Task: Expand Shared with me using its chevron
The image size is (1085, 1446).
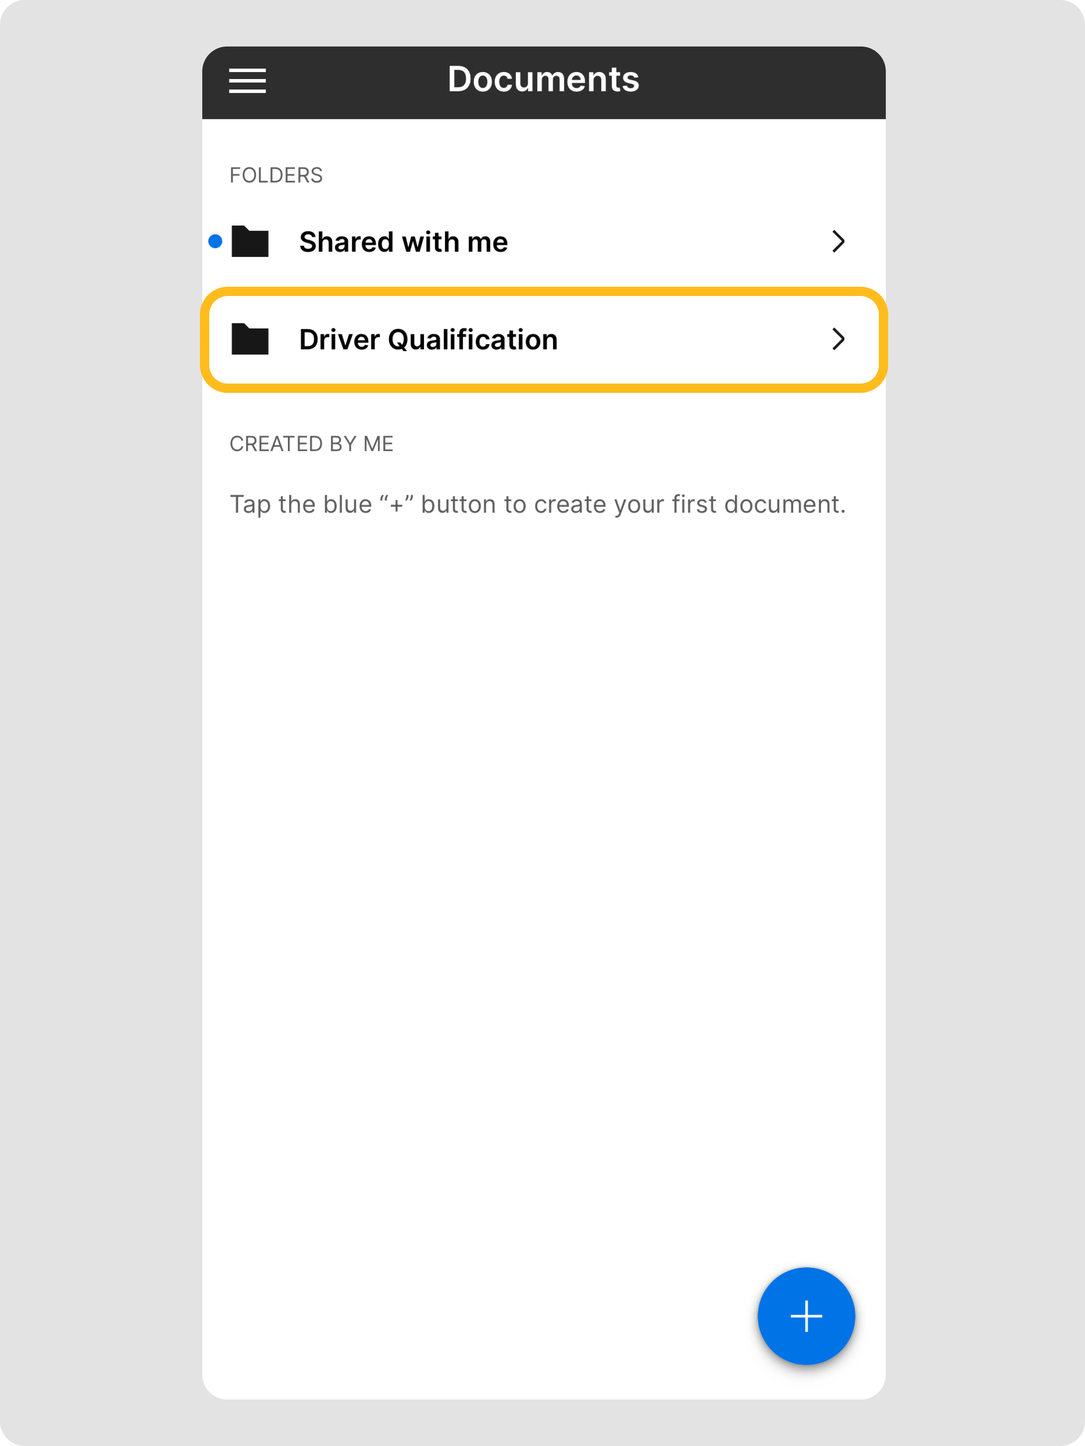Action: click(x=839, y=242)
